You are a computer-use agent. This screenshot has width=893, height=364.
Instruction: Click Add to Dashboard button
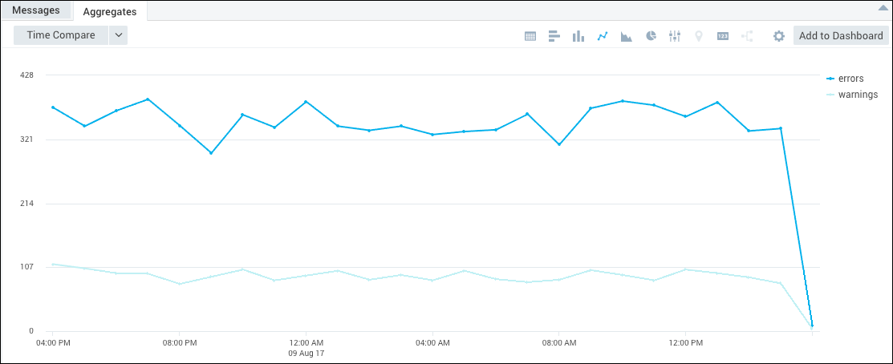click(841, 35)
